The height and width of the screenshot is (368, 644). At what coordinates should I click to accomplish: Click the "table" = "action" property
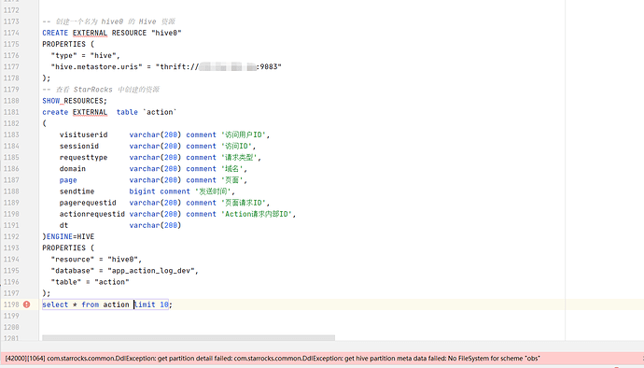pyautogui.click(x=90, y=282)
